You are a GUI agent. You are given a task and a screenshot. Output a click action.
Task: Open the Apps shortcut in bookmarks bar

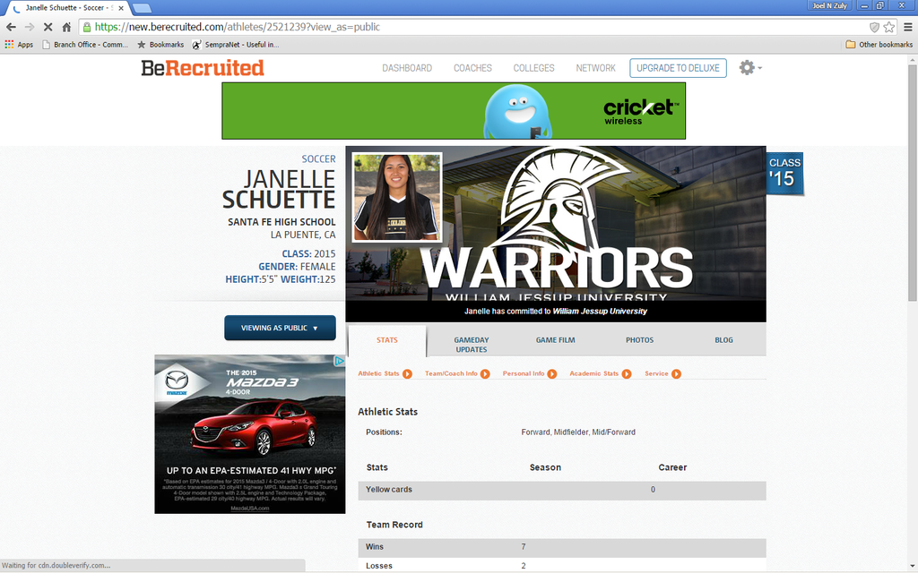(19, 45)
